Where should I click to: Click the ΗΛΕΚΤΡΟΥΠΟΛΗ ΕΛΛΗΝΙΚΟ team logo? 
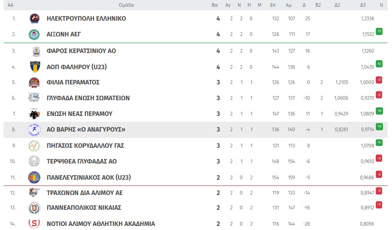35,18
